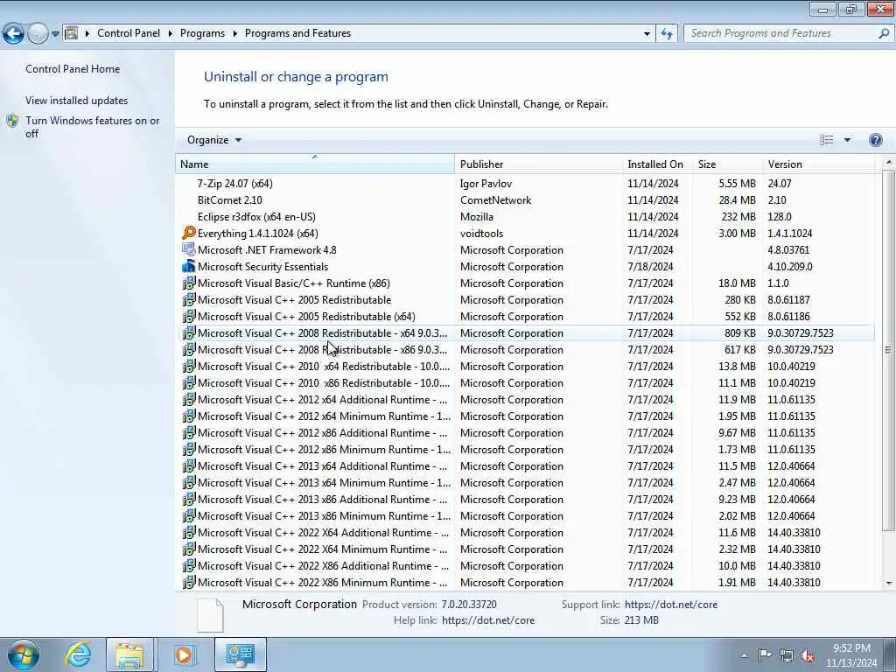The width and height of the screenshot is (896, 672).
Task: Click the Forward navigation arrow button
Action: point(38,34)
